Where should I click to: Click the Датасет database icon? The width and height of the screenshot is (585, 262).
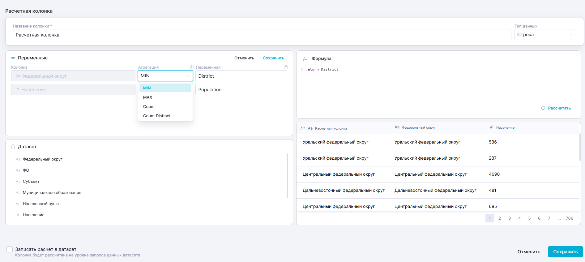(13, 147)
